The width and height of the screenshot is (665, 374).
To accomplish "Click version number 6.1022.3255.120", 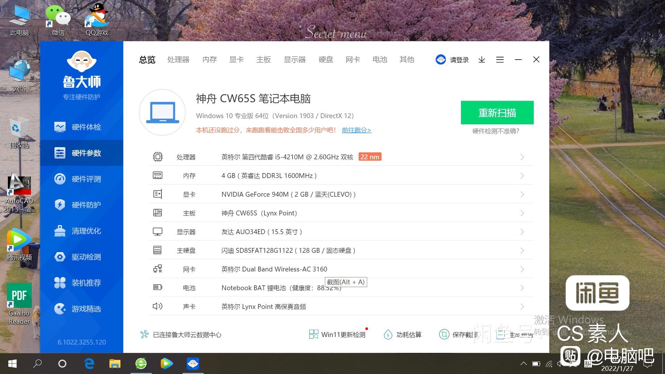I will pyautogui.click(x=82, y=342).
